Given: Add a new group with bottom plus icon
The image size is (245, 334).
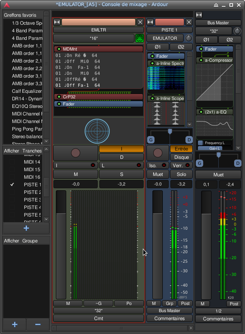Looking at the screenshot, I should 14,324.
